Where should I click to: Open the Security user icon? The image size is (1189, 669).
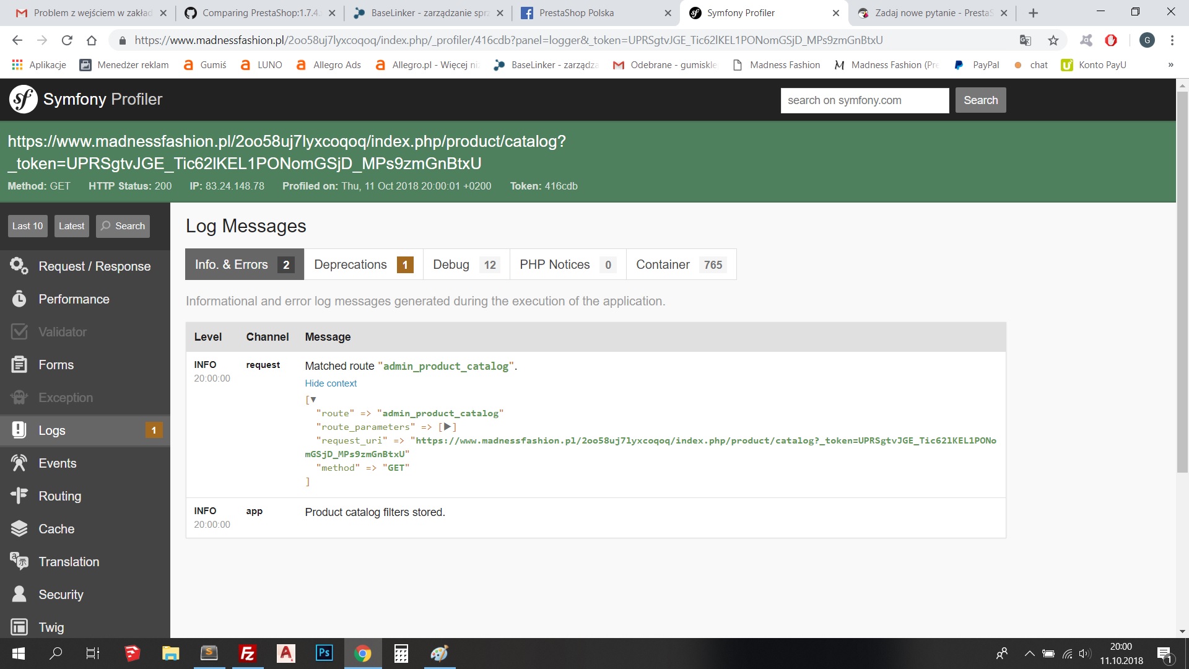pyautogui.click(x=19, y=594)
